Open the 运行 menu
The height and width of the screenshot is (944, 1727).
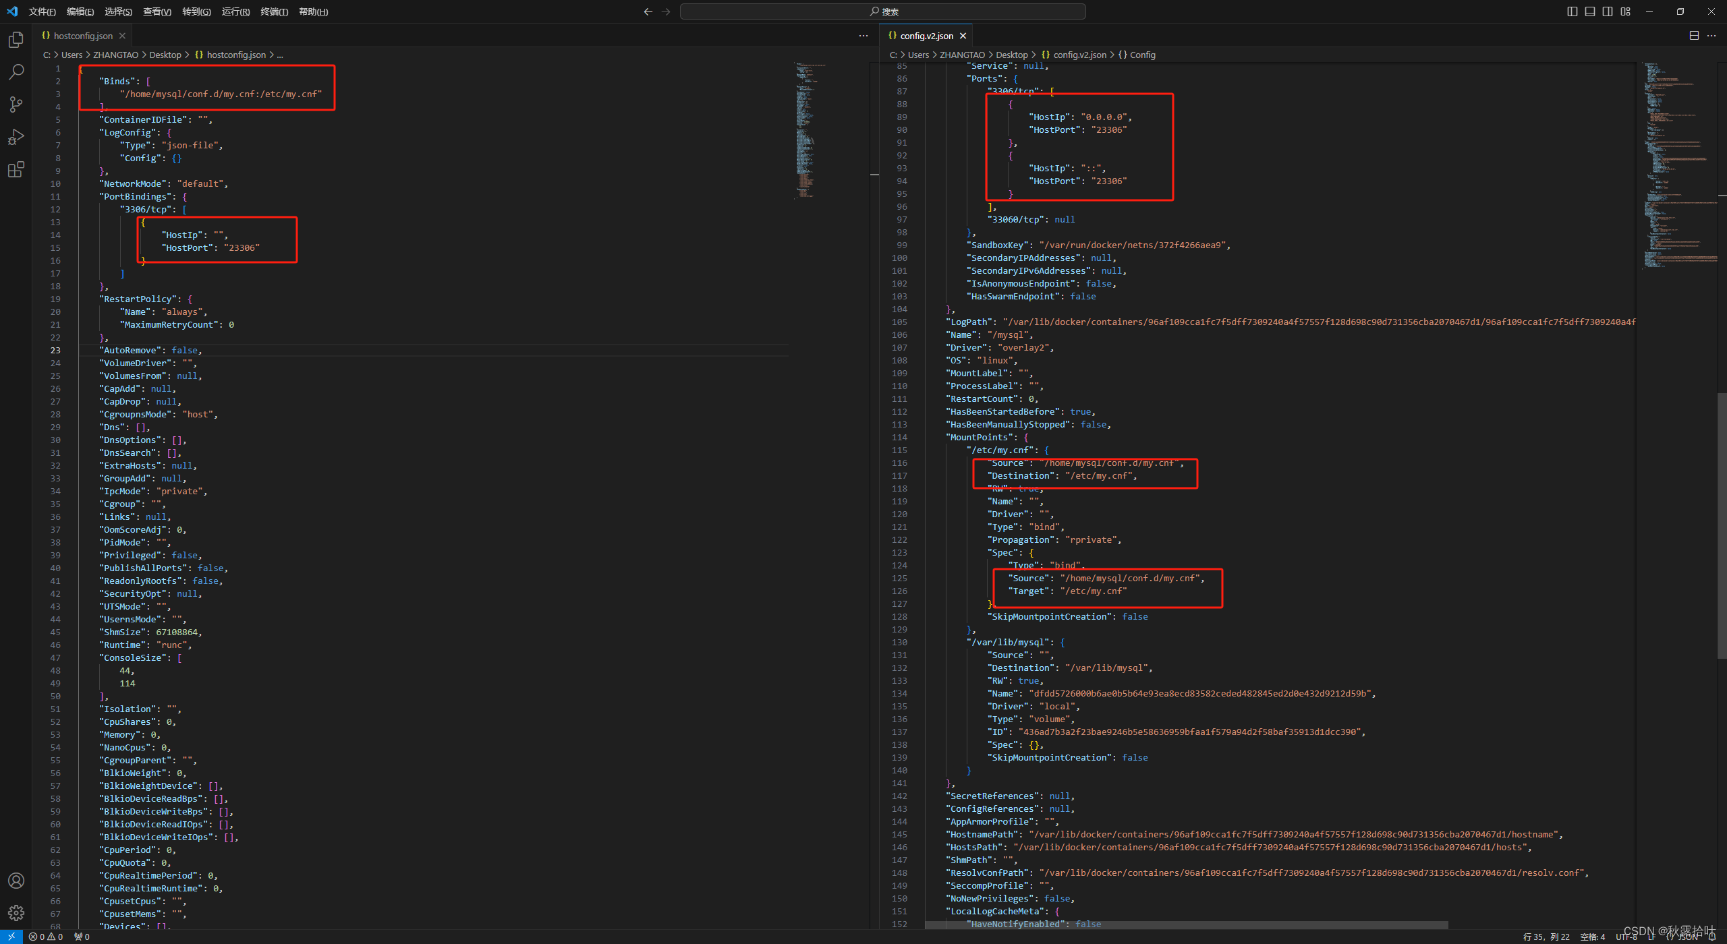(x=235, y=11)
